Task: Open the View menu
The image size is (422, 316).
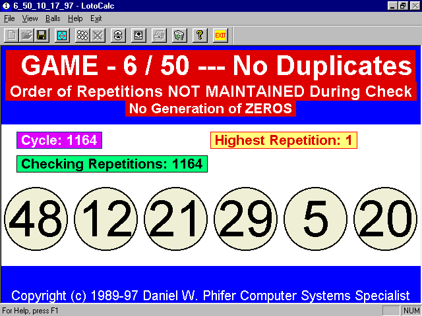Action: click(30, 18)
